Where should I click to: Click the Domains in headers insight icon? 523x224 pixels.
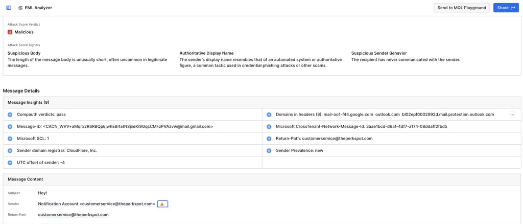point(269,115)
